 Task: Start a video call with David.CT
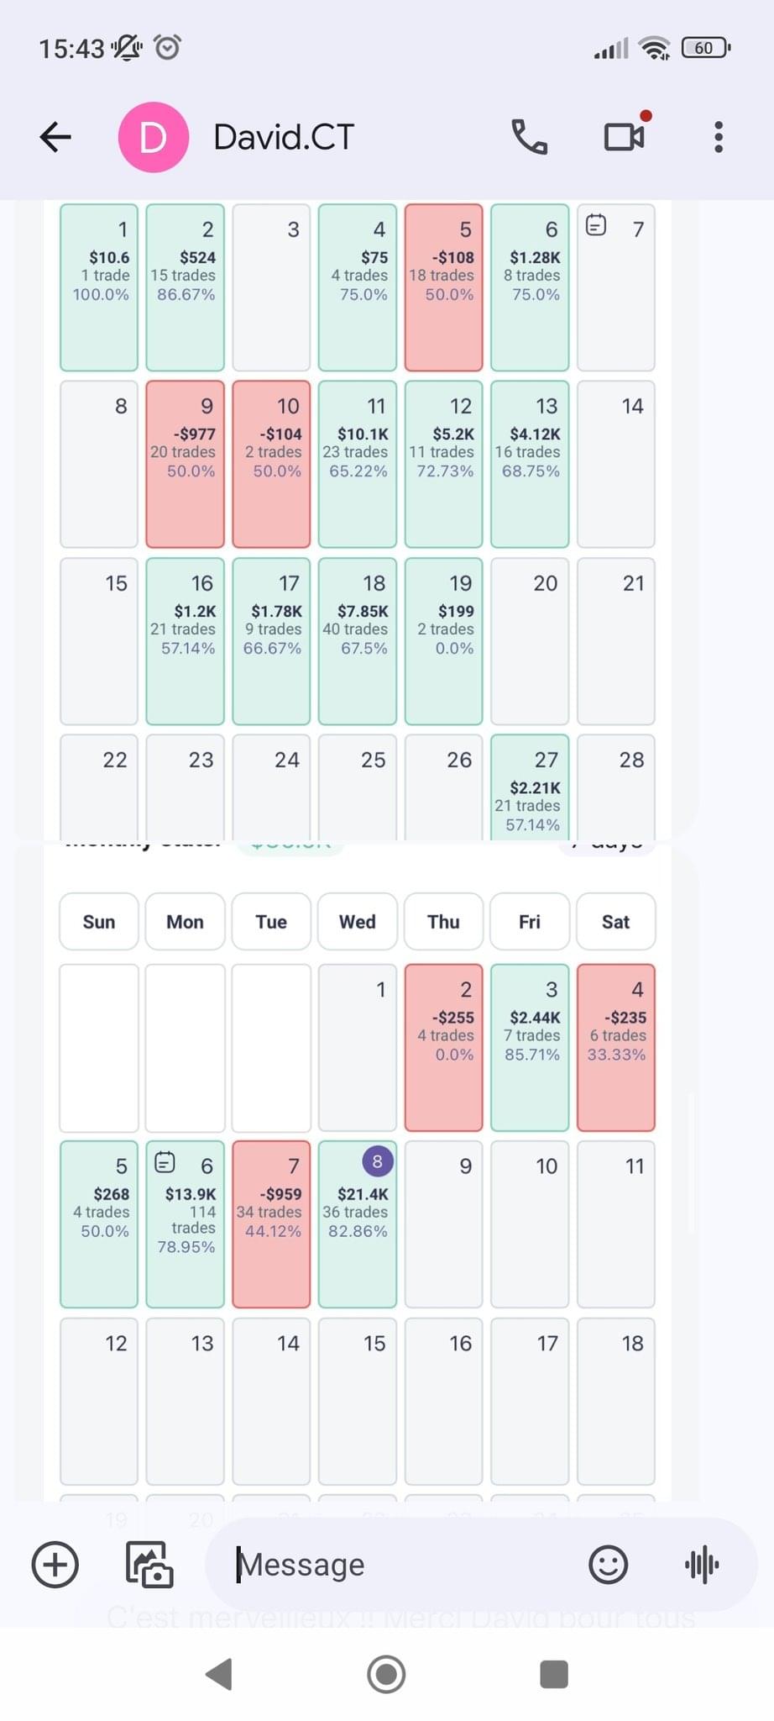[625, 135]
